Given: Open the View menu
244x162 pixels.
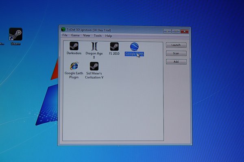Looking at the screenshot, I should pyautogui.click(x=87, y=36).
